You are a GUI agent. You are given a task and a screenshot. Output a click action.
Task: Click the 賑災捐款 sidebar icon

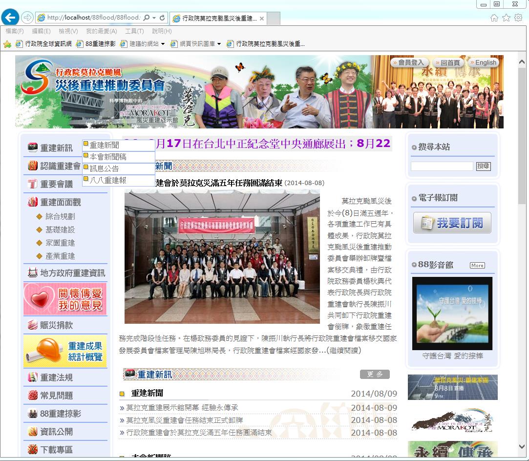pyautogui.click(x=33, y=325)
